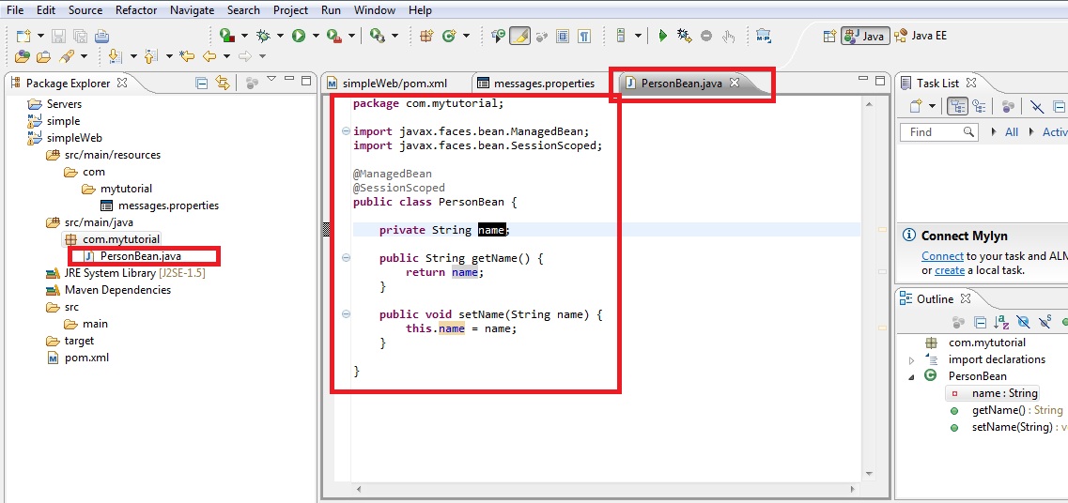Click the Find input field in Task List

(939, 132)
